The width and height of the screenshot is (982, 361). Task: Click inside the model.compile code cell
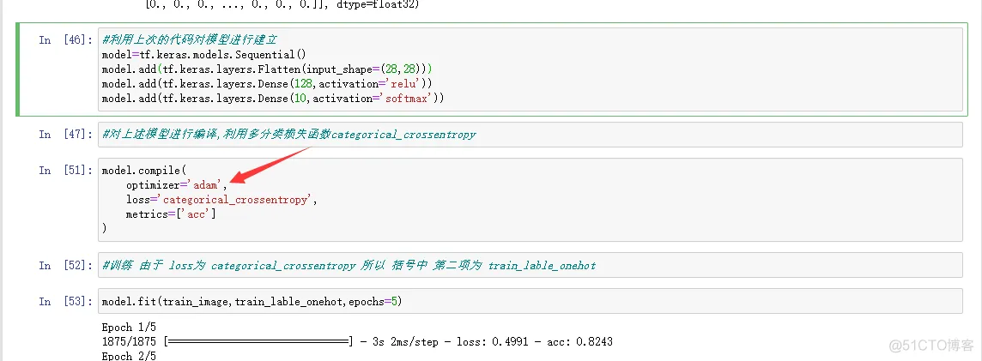pos(530,200)
